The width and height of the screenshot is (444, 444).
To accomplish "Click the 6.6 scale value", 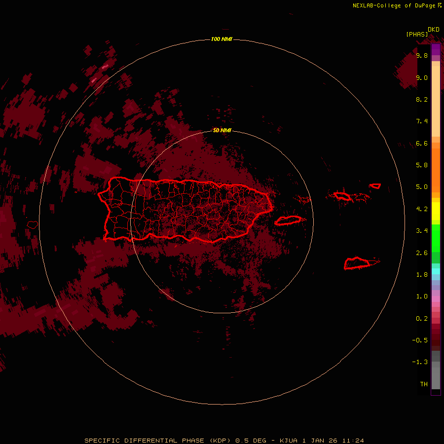I will [x=422, y=143].
